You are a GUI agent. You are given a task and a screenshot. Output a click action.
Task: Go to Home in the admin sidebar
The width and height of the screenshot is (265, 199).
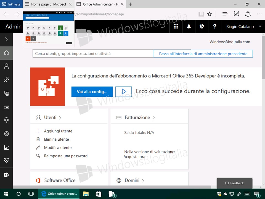[x=6, y=53]
